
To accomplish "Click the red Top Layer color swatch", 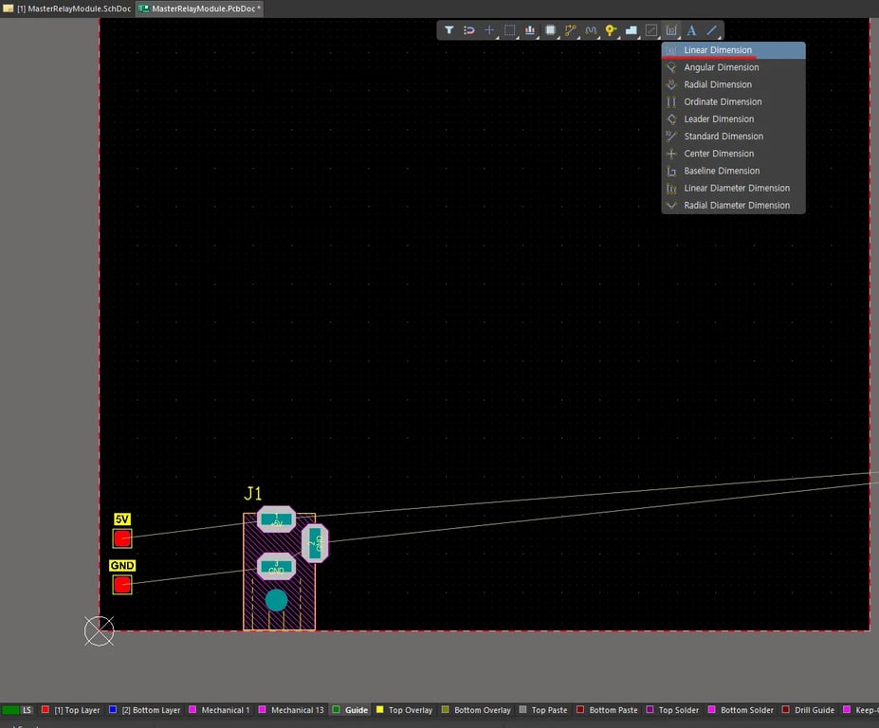I will [x=46, y=709].
